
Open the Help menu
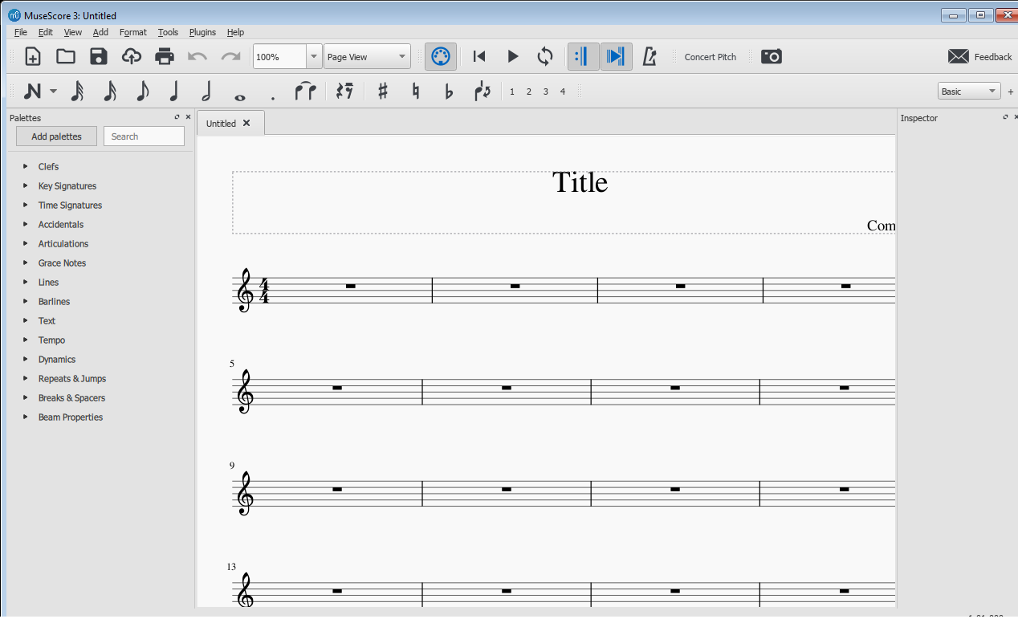click(235, 32)
